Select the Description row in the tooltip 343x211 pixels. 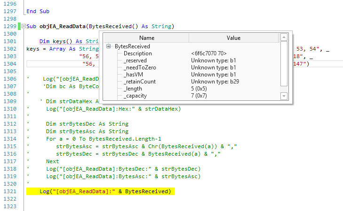click(x=137, y=53)
